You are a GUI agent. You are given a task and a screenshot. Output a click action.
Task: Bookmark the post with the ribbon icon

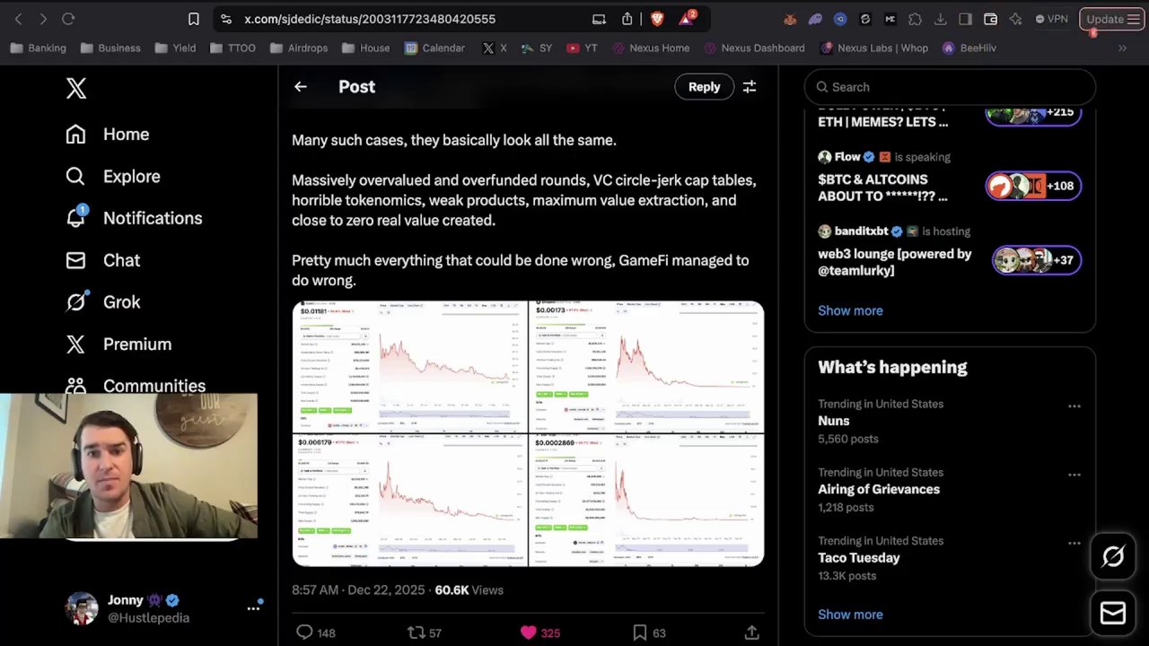tap(639, 632)
